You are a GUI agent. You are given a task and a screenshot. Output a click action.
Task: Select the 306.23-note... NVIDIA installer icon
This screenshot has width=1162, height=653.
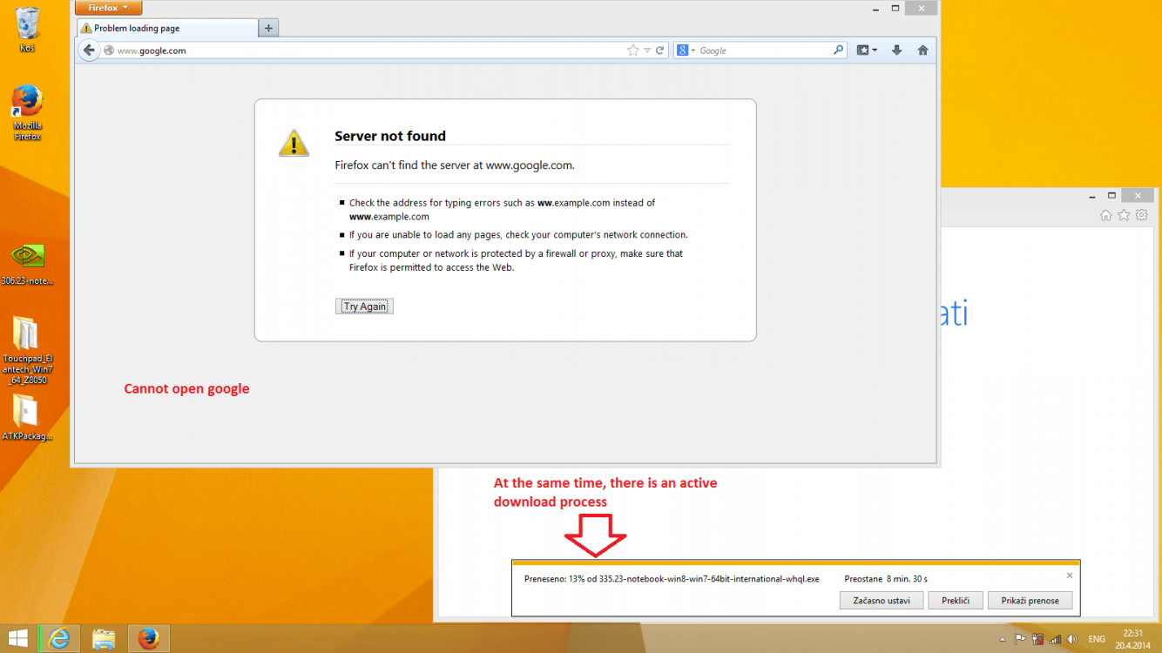pyautogui.click(x=27, y=264)
